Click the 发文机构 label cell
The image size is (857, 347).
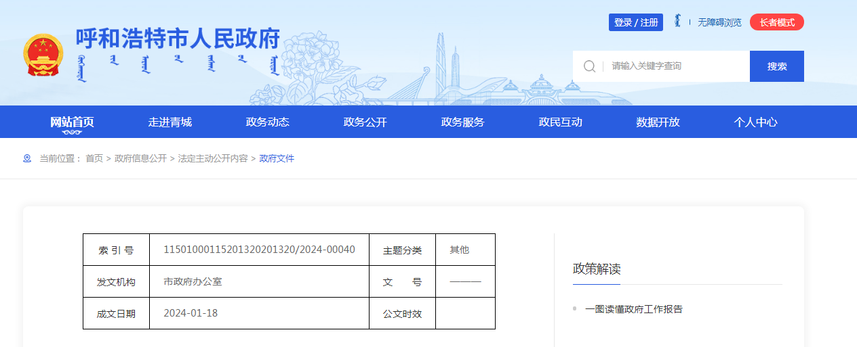[x=116, y=282]
